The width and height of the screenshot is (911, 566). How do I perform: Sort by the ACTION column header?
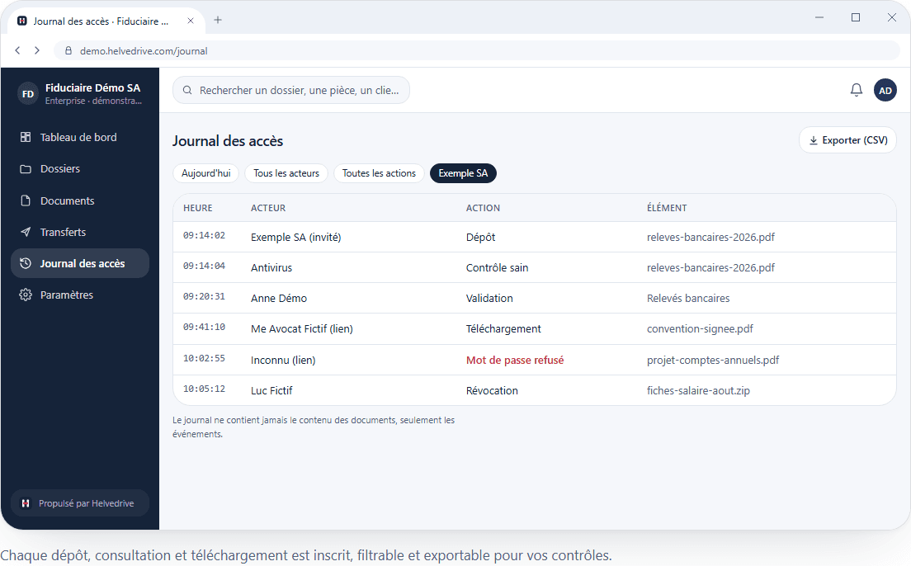[x=483, y=208]
